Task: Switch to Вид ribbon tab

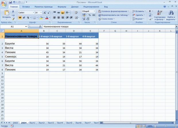Action: 106,7
